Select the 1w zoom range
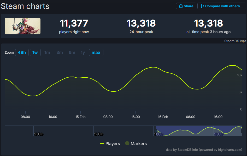247x156 pixels. click(35, 52)
